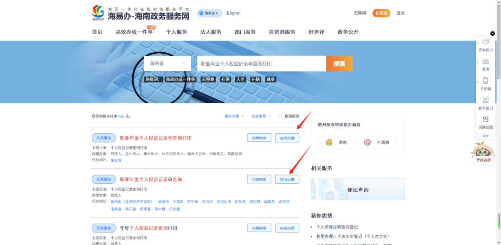Open the 政务公开 menu

point(348,32)
